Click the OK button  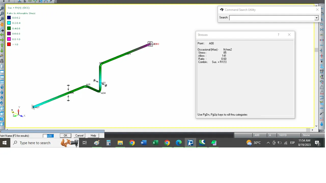(x=65, y=135)
